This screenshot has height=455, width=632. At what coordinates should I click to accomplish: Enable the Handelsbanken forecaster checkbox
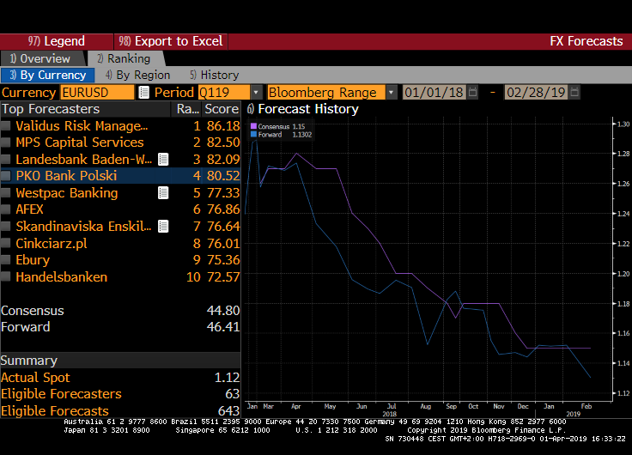click(x=7, y=277)
